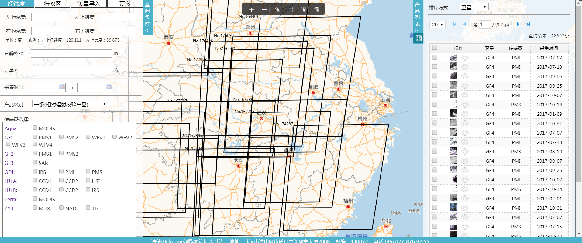The image size is (582, 243).
Task: Open thumbnail of the 2017-01-09 image
Action: tap(453, 114)
